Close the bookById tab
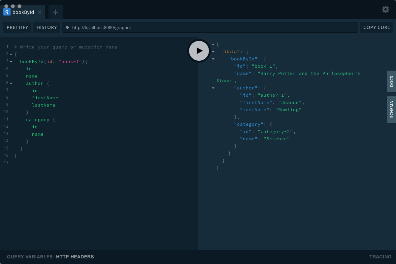The width and height of the screenshot is (396, 264). click(40, 12)
